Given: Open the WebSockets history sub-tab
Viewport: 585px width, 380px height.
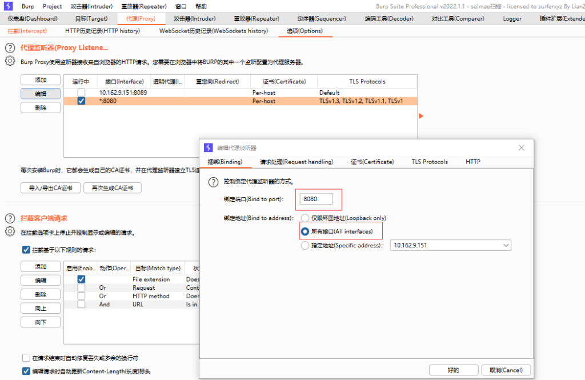Looking at the screenshot, I should coord(214,31).
